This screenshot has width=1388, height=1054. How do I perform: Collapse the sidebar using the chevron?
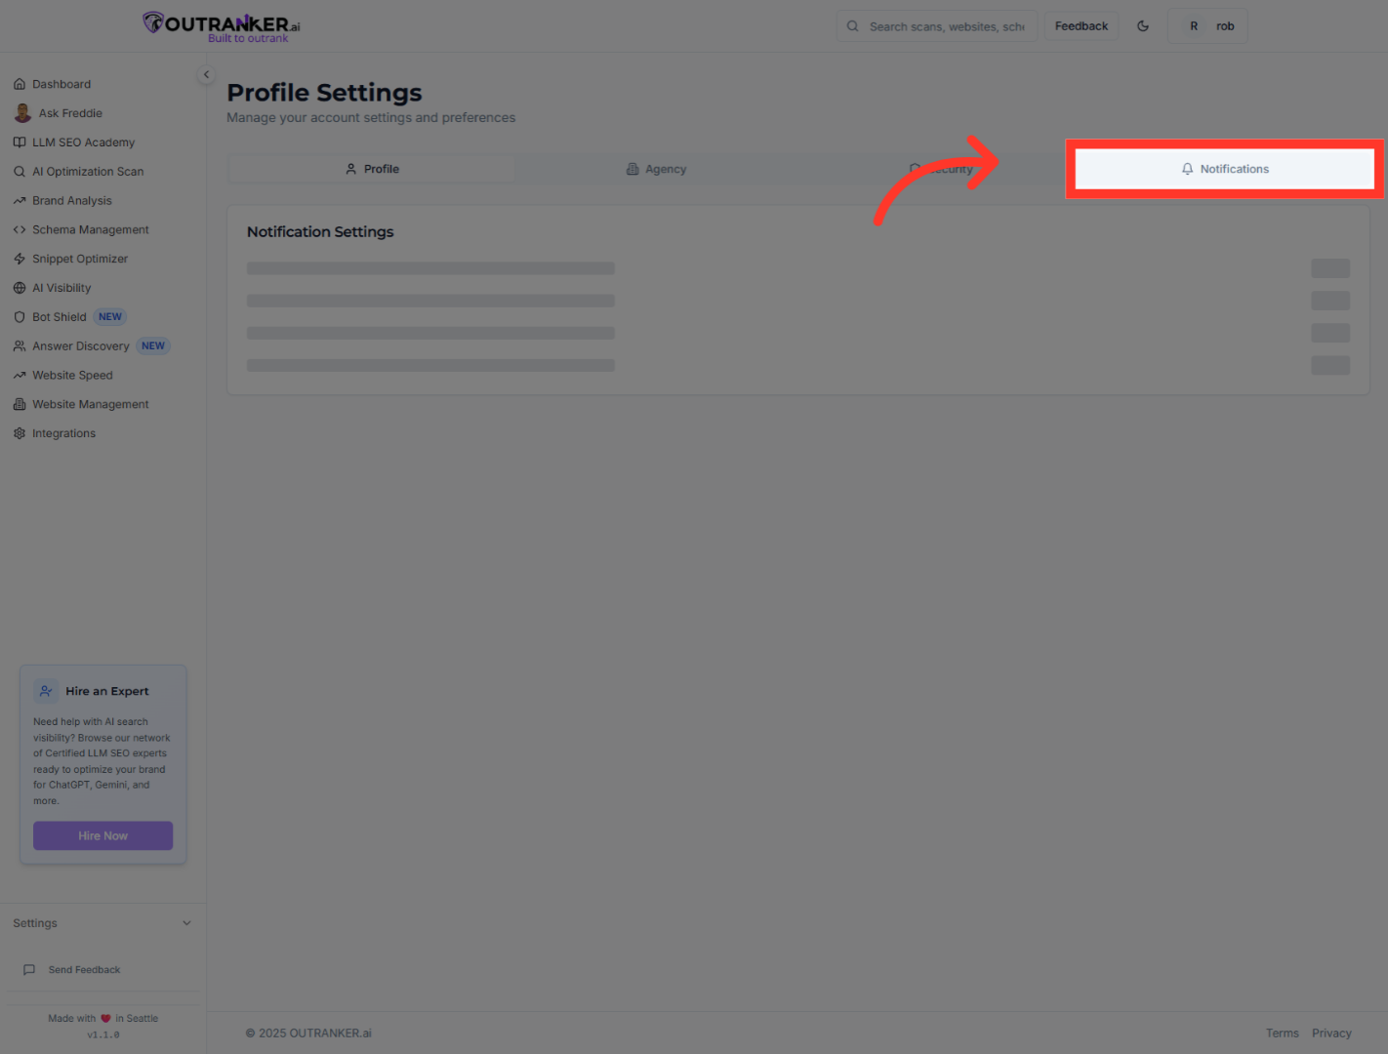click(x=206, y=74)
